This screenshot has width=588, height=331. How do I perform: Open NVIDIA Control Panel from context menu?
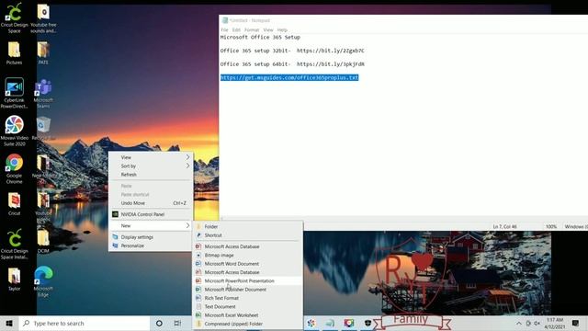click(151, 214)
